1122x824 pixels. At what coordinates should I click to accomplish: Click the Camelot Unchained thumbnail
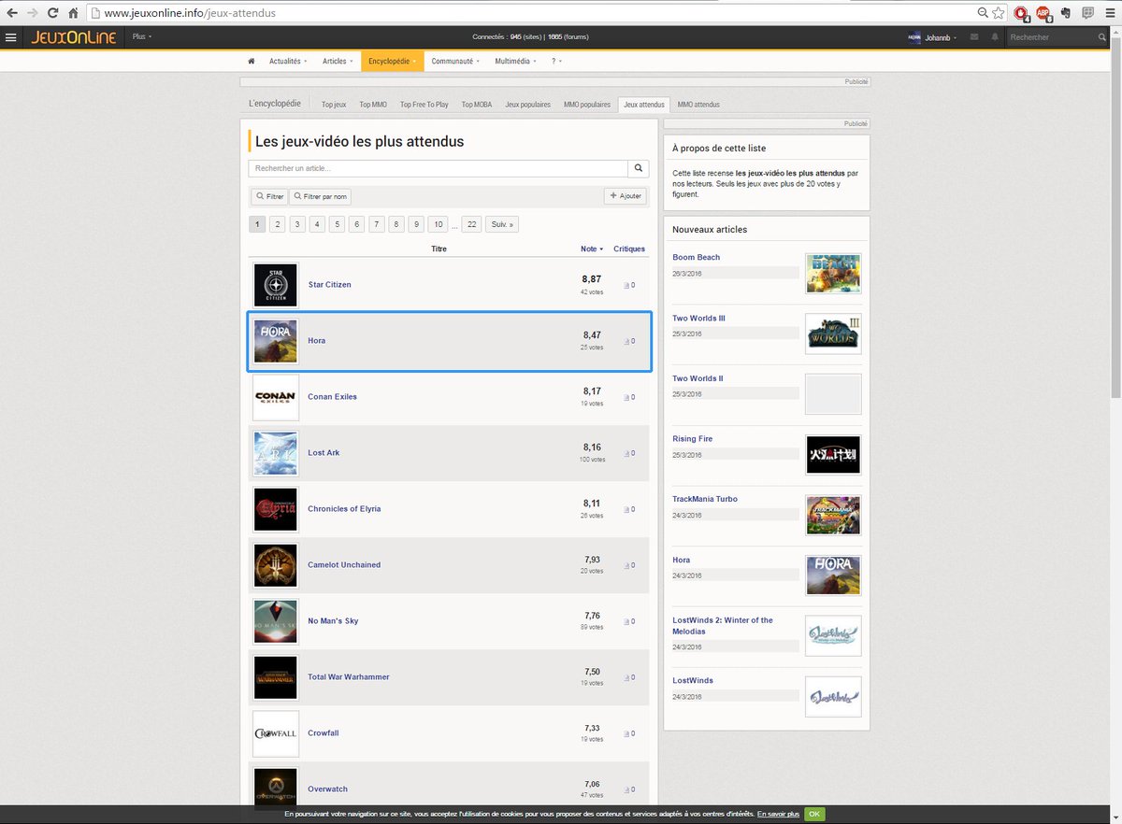pyautogui.click(x=276, y=565)
